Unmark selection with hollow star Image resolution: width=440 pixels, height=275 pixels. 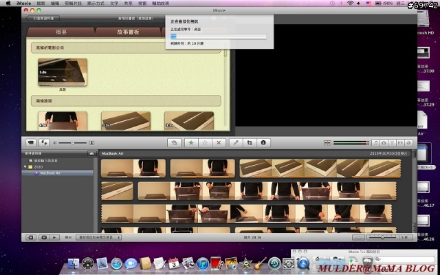[205, 142]
